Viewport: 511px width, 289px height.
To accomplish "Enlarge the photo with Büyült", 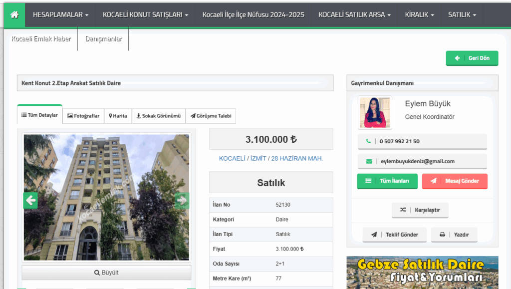I will click(x=106, y=273).
